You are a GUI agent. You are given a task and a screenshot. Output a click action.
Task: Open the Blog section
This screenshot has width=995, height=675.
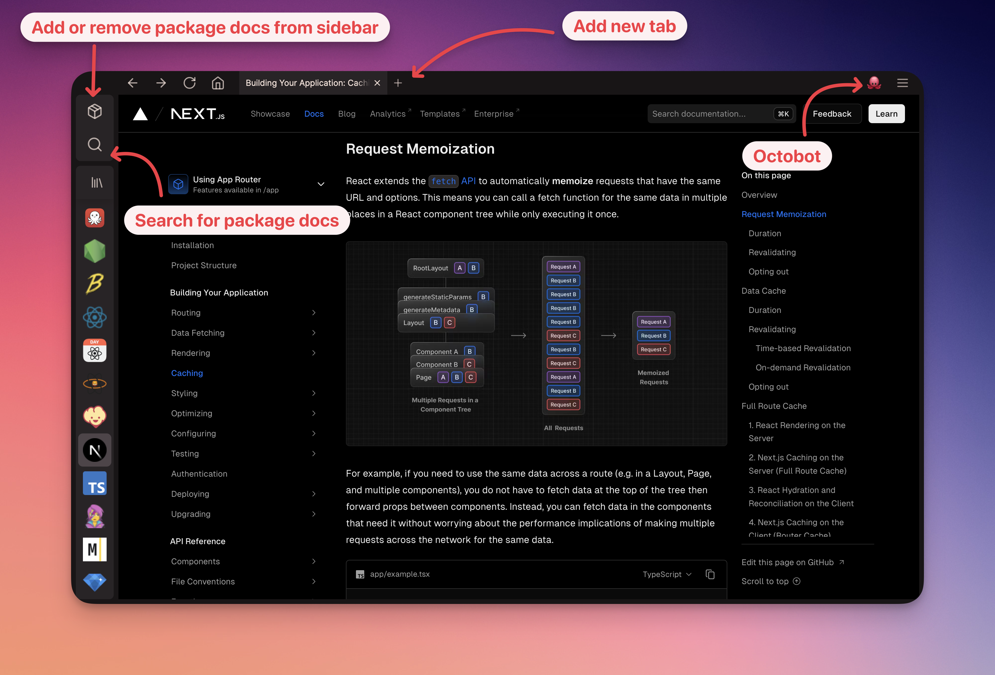347,114
